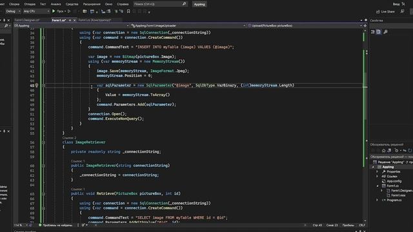Open the Окно menu
This screenshot has height=232, width=413.
click(x=108, y=4)
